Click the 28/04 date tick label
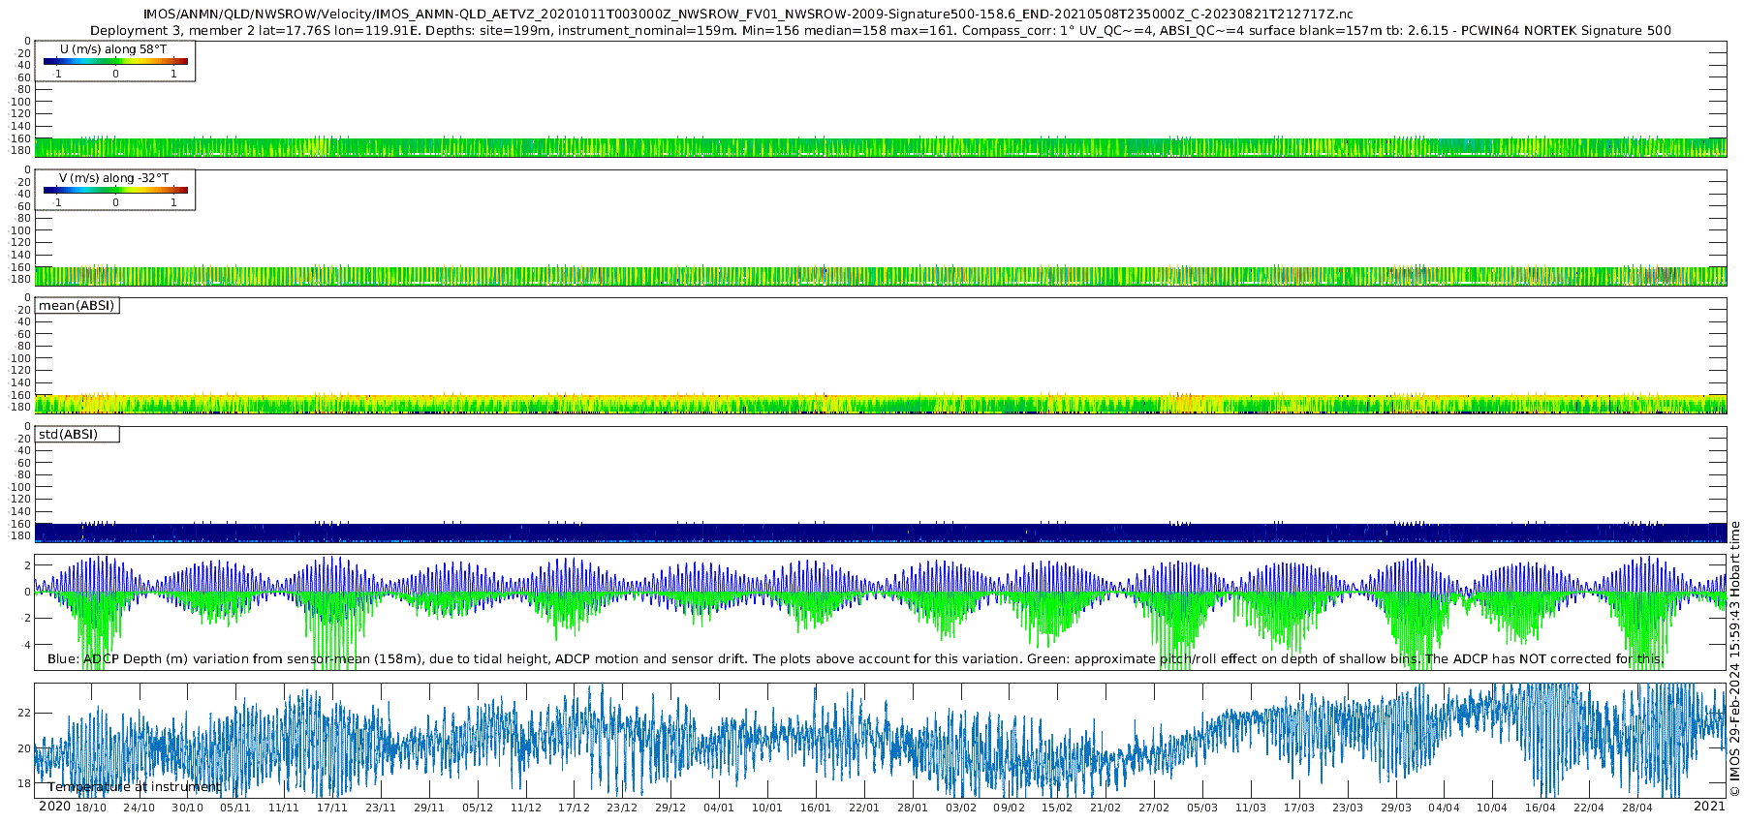 pyautogui.click(x=1637, y=808)
